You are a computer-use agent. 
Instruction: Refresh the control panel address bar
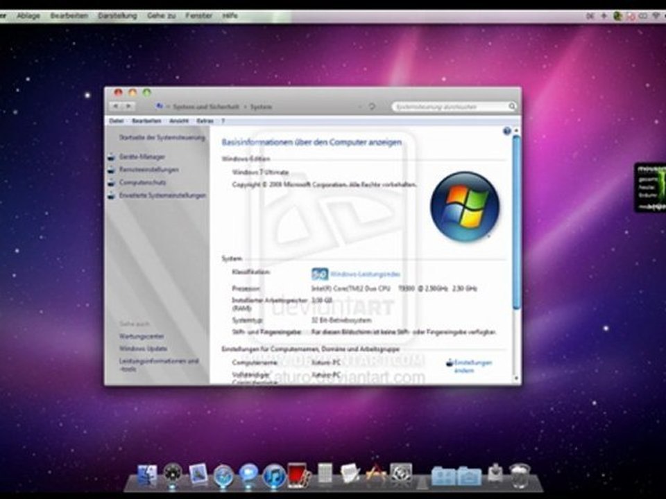pyautogui.click(x=372, y=107)
